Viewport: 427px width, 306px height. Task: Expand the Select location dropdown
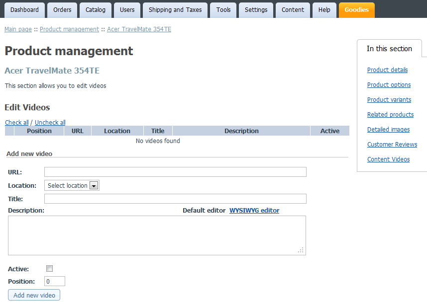(x=72, y=186)
